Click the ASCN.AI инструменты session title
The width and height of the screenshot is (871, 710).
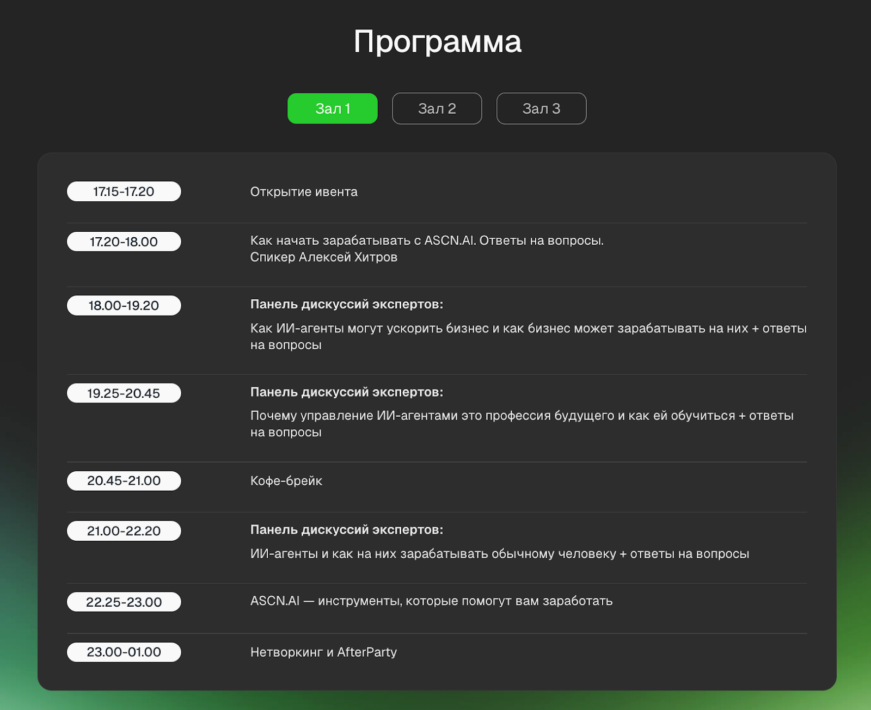(x=431, y=601)
